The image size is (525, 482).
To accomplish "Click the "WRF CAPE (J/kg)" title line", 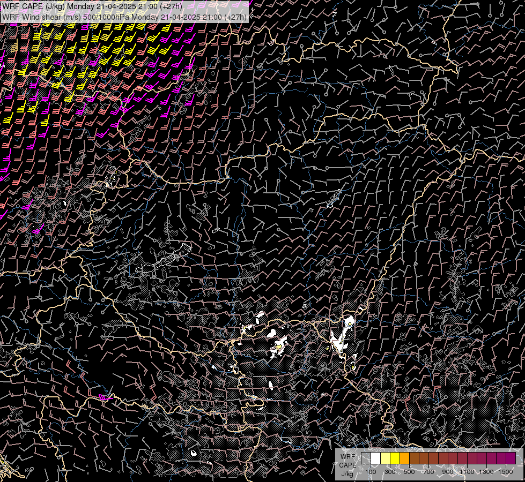I will coord(92,6).
